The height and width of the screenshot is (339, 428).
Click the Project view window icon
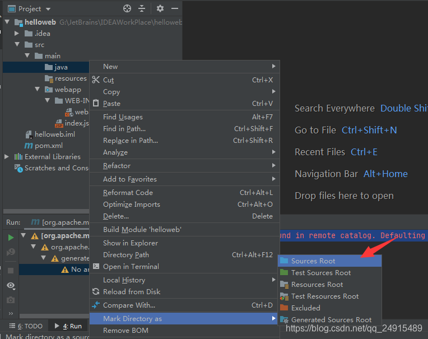[12, 9]
